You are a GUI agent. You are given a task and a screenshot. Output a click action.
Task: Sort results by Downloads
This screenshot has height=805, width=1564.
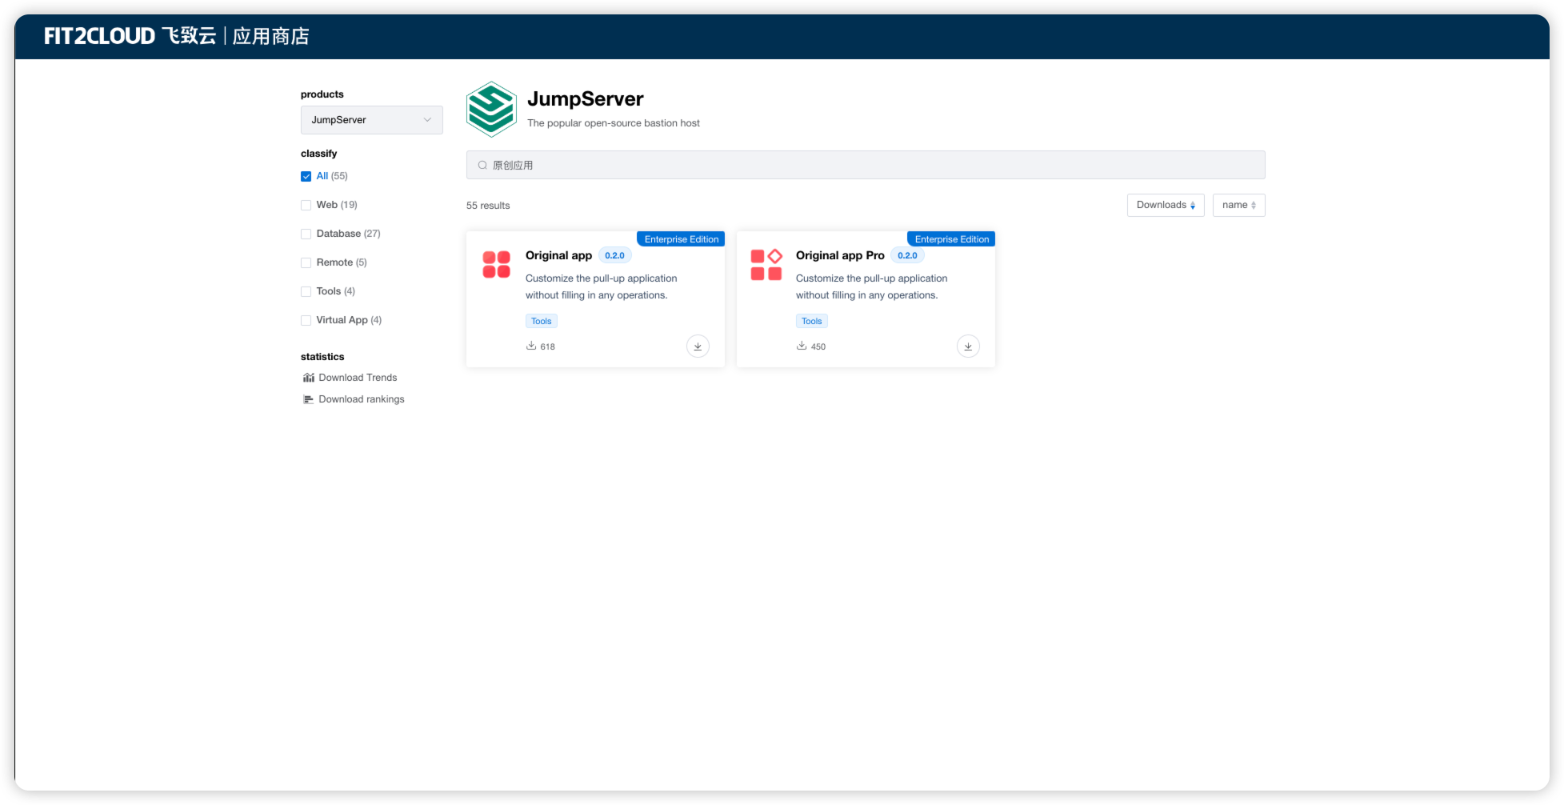tap(1166, 205)
